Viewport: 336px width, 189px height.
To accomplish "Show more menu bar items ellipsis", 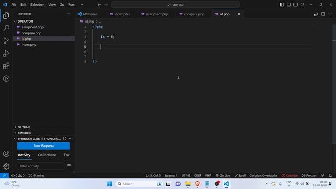I will (x=81, y=5).
